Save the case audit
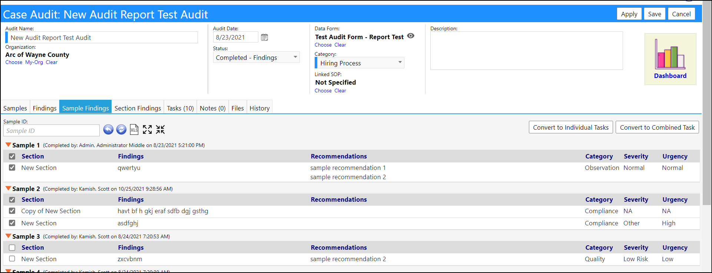This screenshot has width=712, height=273. click(655, 14)
